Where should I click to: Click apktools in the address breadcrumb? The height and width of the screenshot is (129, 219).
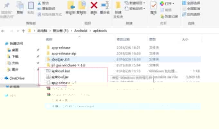pos(100,31)
